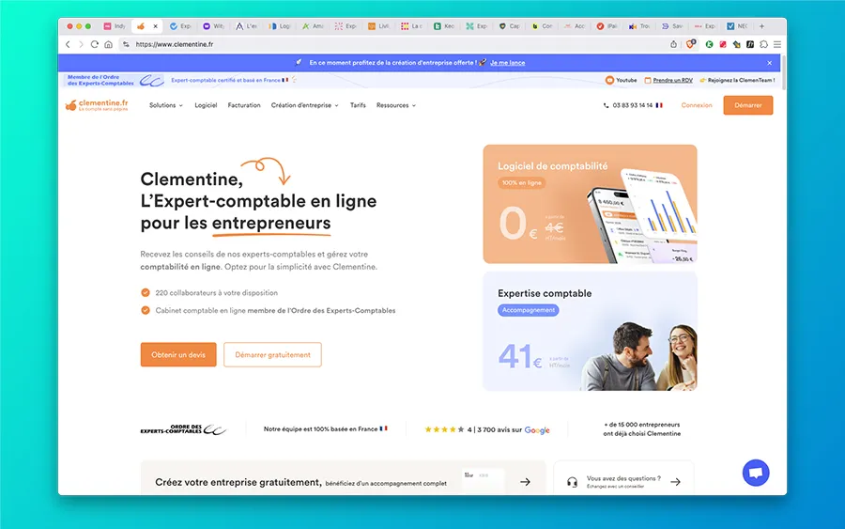Click the Je me lance link in the banner

[508, 63]
